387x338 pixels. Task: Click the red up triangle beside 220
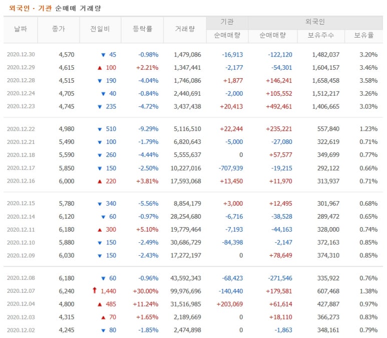[x=100, y=181]
